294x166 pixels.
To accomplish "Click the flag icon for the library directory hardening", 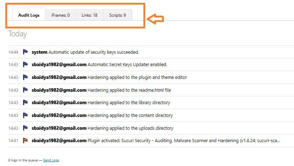I will coord(25,102).
